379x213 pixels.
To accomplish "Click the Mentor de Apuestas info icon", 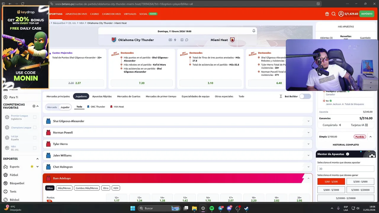I will 348,154.
